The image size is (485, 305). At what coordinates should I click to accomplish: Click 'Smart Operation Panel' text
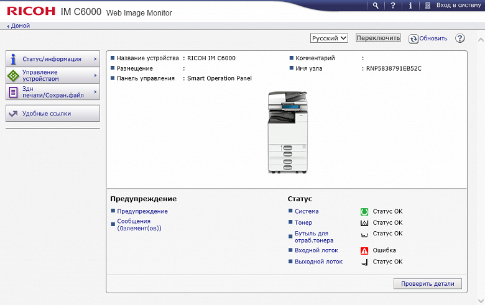pos(219,78)
